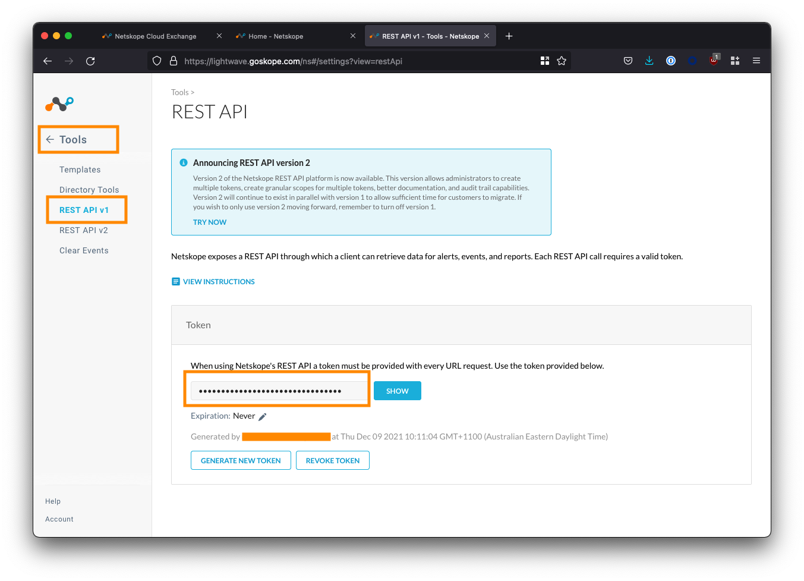Click the pencil icon to edit expiration
Viewport: 804px width, 581px height.
[x=263, y=417]
